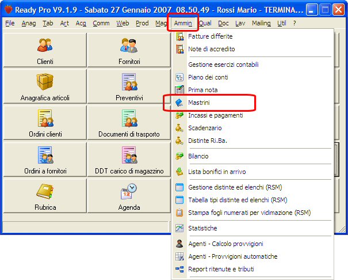Open the Tab menu
The height and width of the screenshot is (280, 348).
click(x=48, y=23)
